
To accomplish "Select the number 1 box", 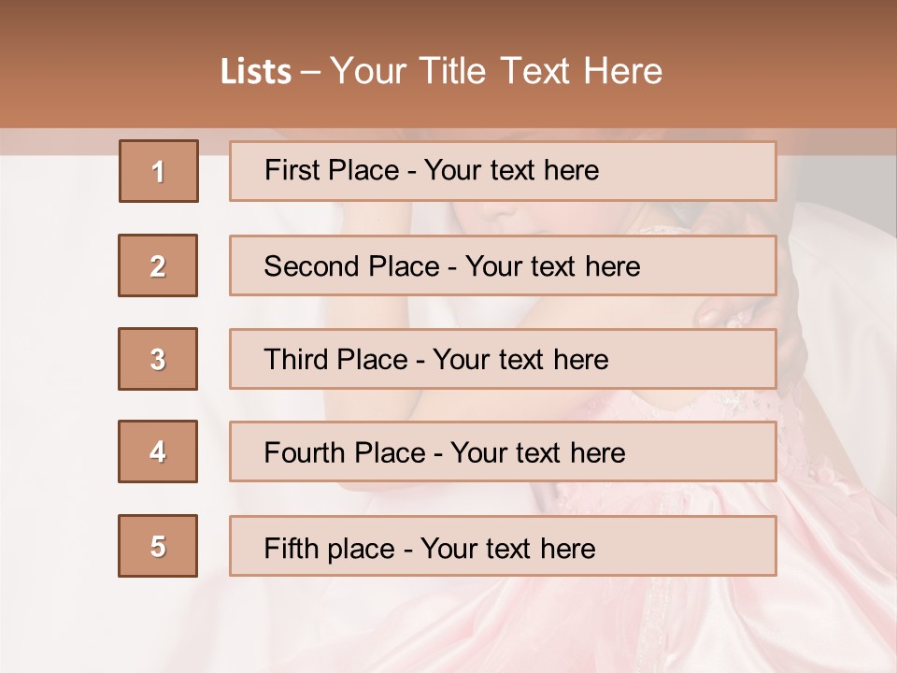I will (x=159, y=171).
